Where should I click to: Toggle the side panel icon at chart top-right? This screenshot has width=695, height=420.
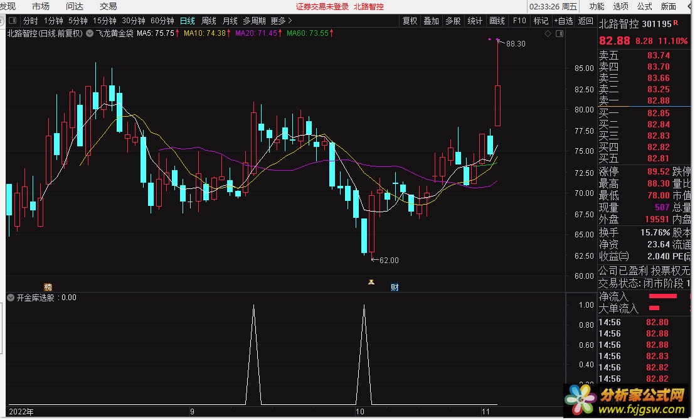pyautogui.click(x=560, y=34)
